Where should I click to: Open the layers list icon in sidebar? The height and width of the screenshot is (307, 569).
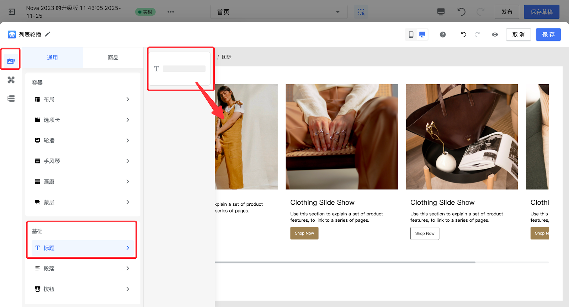click(11, 98)
